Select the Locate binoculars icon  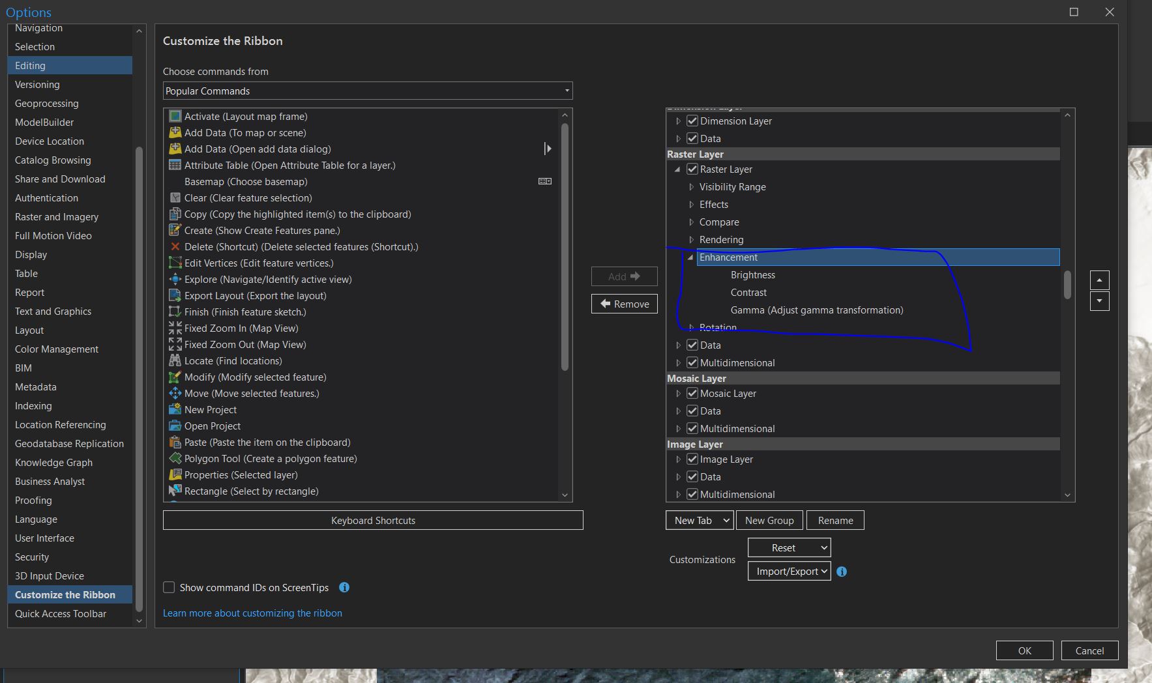pos(175,360)
